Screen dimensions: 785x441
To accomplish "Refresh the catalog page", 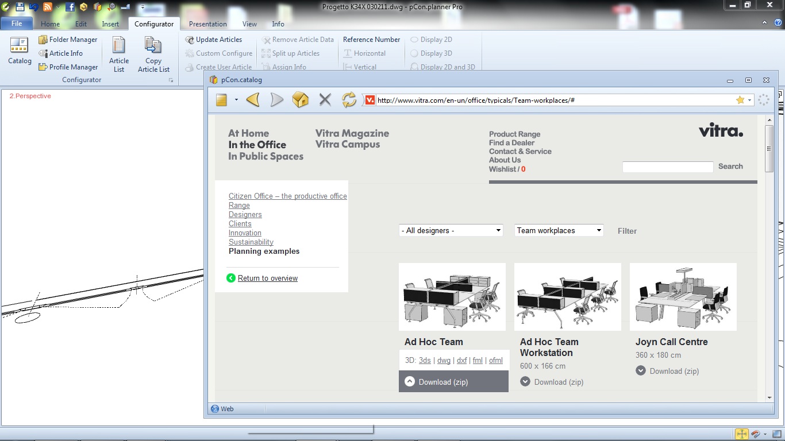I will [349, 100].
